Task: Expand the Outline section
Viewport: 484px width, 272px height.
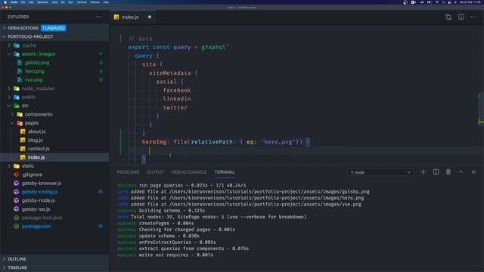Action: point(4,259)
